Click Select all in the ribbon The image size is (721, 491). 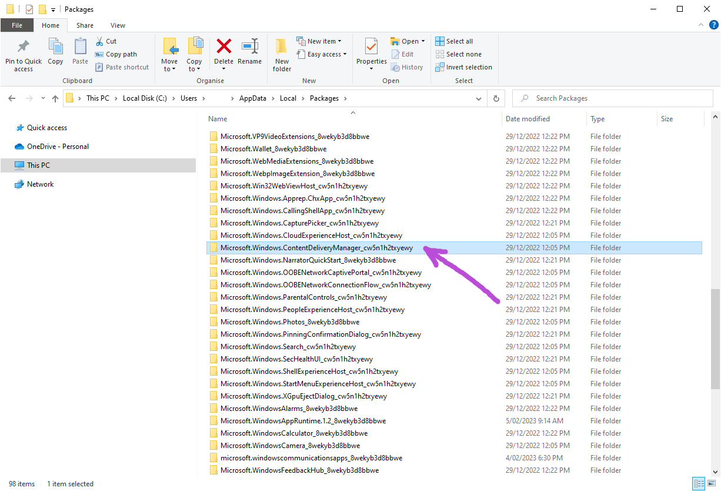pyautogui.click(x=454, y=41)
